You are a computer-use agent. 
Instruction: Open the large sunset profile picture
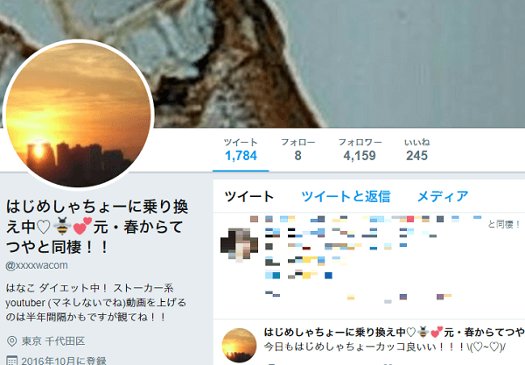78,115
